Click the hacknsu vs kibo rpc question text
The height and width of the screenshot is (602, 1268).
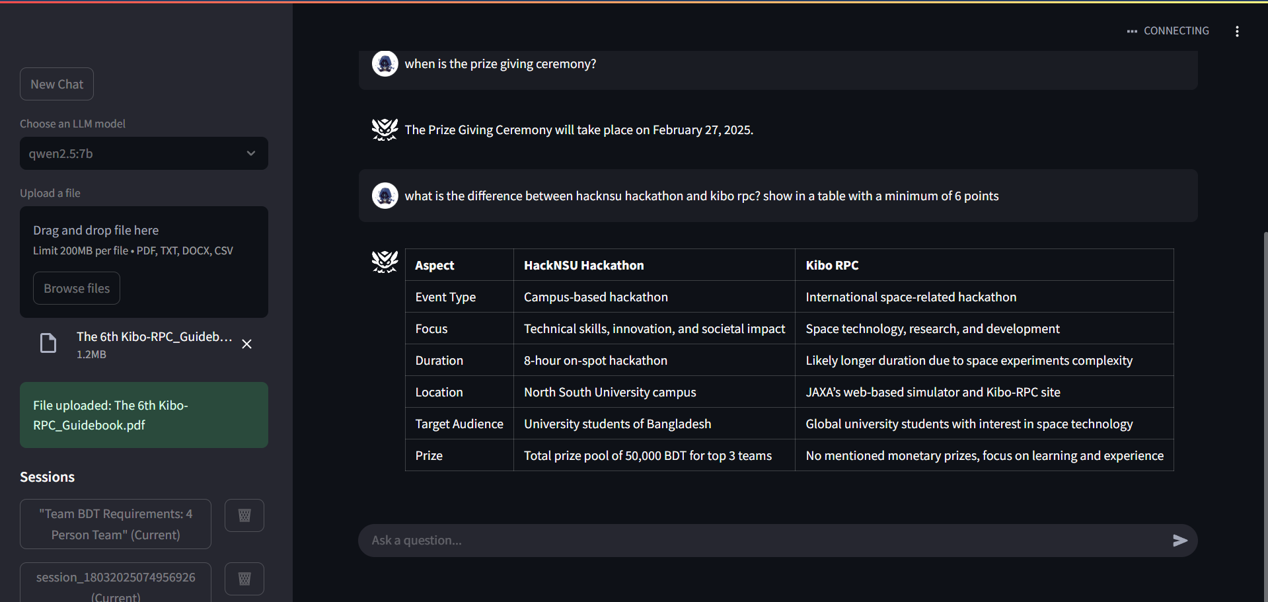[702, 196]
